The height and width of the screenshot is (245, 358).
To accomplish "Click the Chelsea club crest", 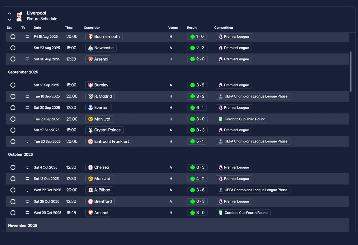I will tap(90, 168).
